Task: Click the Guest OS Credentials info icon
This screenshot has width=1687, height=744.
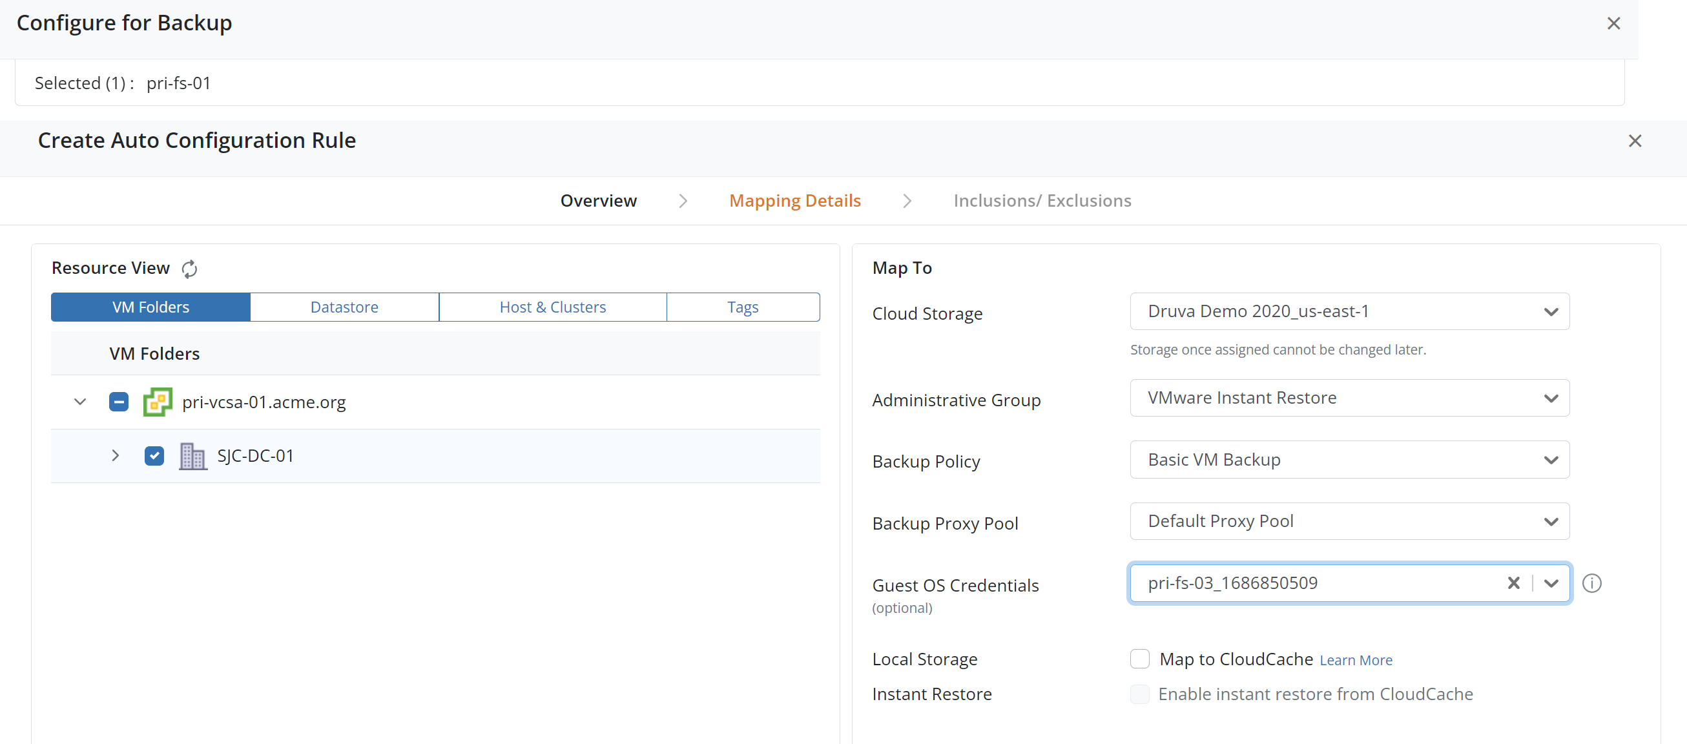Action: [1591, 583]
